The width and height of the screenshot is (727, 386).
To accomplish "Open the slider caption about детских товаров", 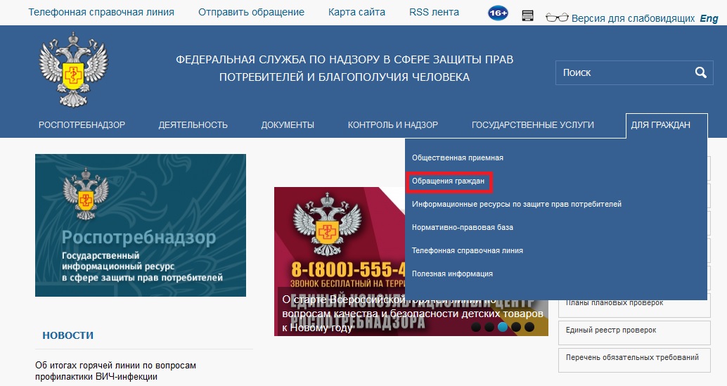I will coord(413,314).
